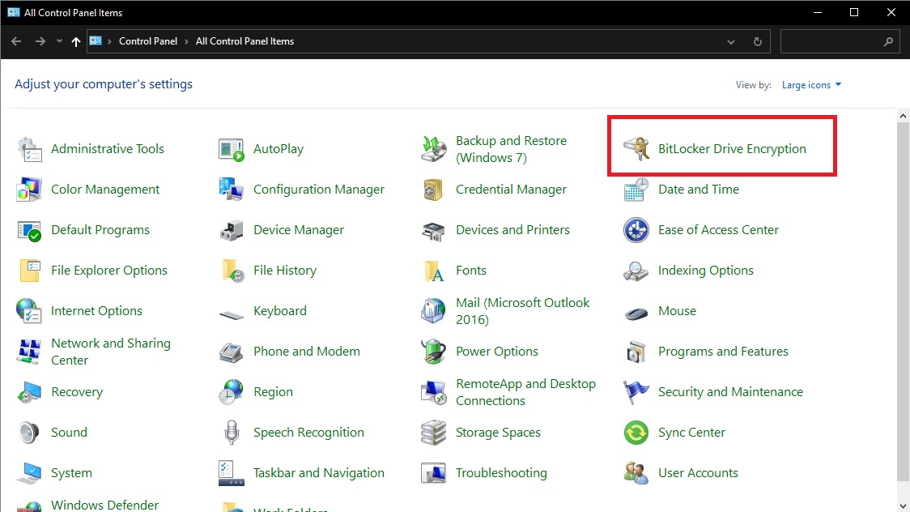Go up one level with Up arrow
Screen dimensions: 910x512
[76, 41]
